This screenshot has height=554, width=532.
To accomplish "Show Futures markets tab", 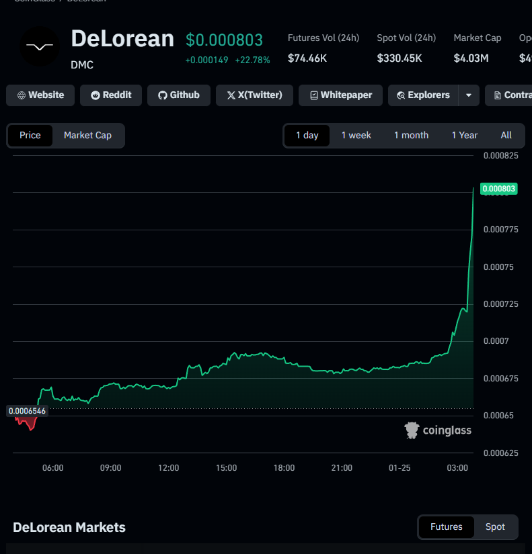I will coord(447,526).
